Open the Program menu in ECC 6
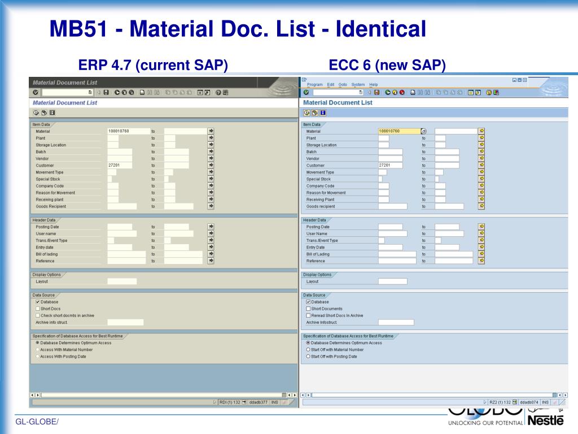Image resolution: width=578 pixels, height=434 pixels. pyautogui.click(x=315, y=85)
